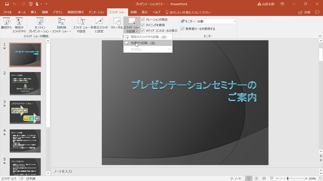Click Record Slide Show icon (スライドショーの記録)
The height and width of the screenshot is (181, 323).
coord(132,21)
